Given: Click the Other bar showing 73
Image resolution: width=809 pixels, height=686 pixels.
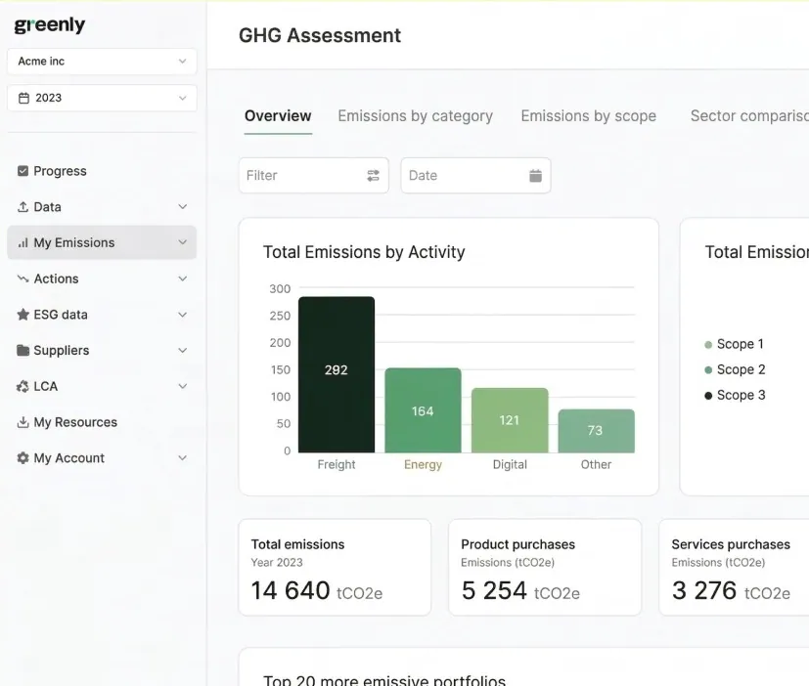Looking at the screenshot, I should tap(597, 431).
